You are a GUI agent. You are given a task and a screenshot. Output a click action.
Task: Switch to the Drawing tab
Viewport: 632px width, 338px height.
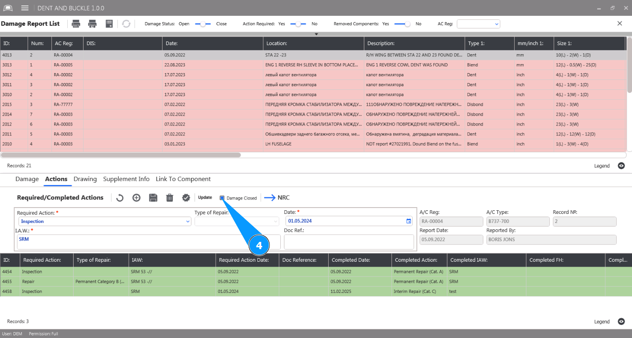85,179
